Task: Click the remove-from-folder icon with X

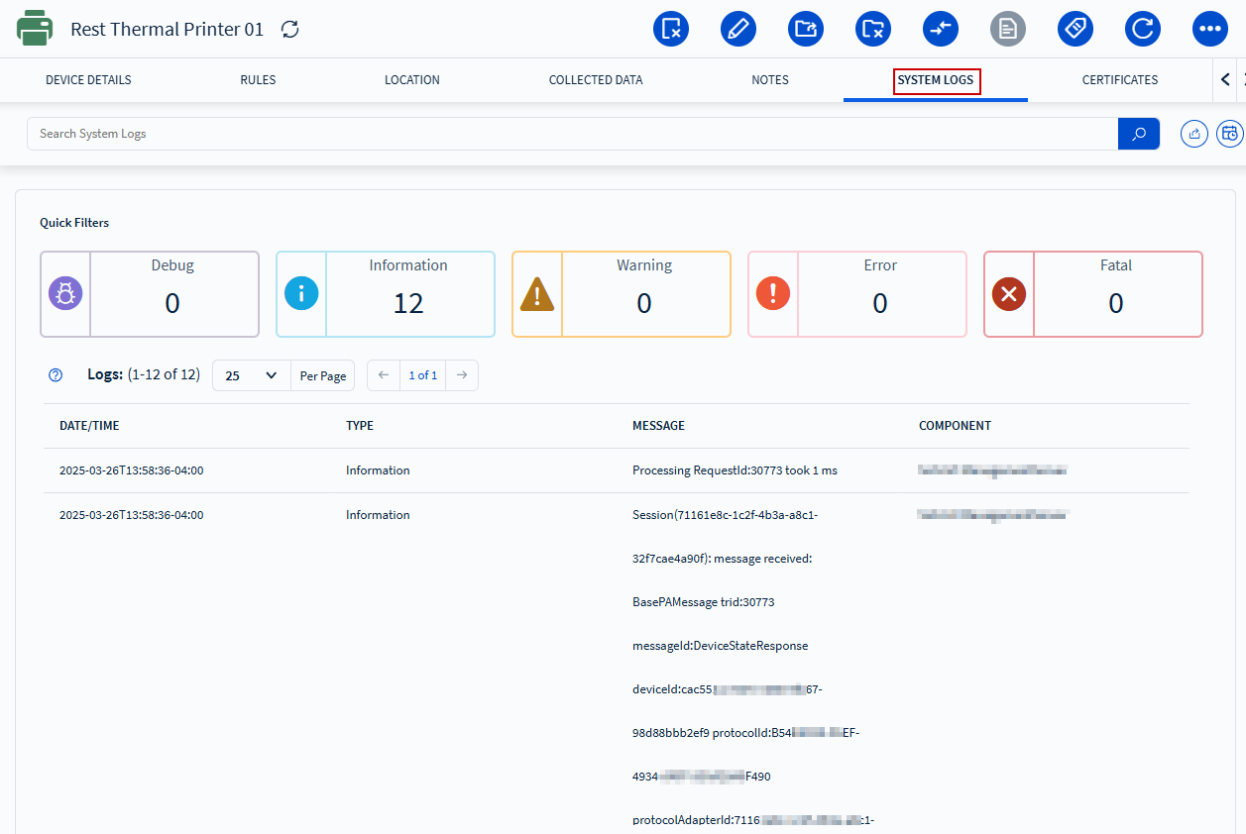Action: [873, 29]
